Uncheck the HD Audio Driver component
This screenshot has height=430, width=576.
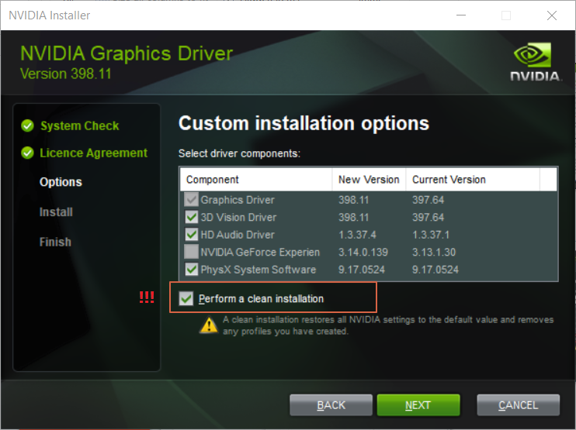coord(192,235)
